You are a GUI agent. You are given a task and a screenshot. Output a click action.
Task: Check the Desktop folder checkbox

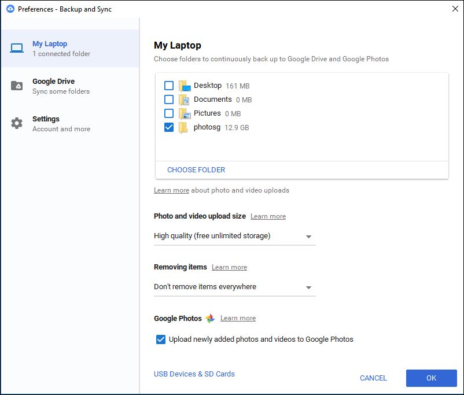(169, 86)
